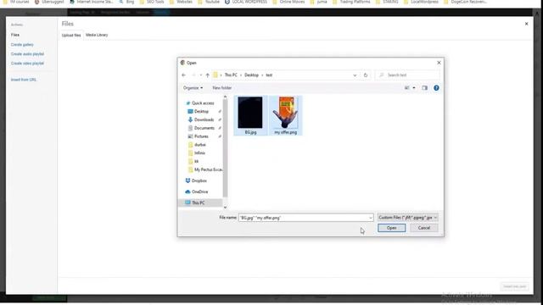Toggle the preview pane icon
Image resolution: width=543 pixels, height=305 pixels.
pos(424,88)
